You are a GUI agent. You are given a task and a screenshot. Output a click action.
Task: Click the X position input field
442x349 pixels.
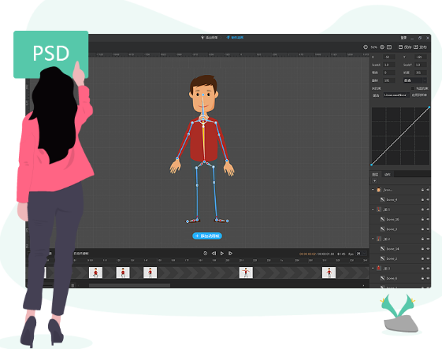pos(388,57)
